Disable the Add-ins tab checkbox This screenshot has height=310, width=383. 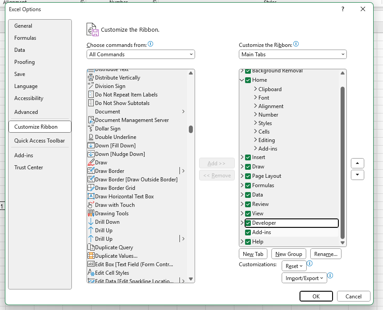248,232
